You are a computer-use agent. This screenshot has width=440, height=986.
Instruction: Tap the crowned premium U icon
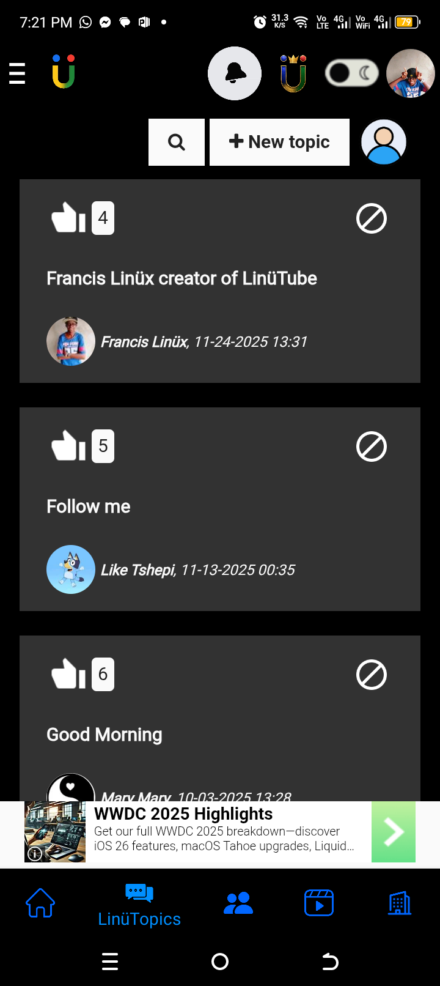coord(293,73)
